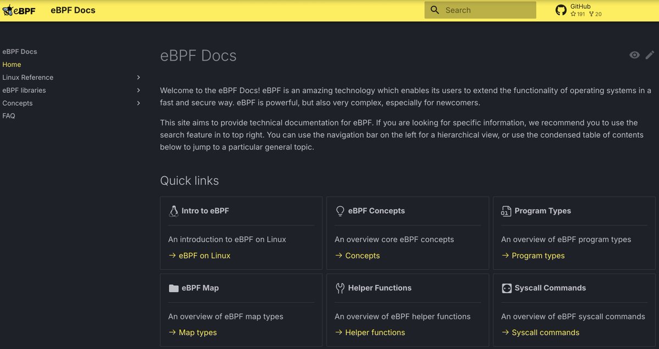Click the folder icon on eBPF Map card
Screen dimensions: 659x349
click(174, 288)
